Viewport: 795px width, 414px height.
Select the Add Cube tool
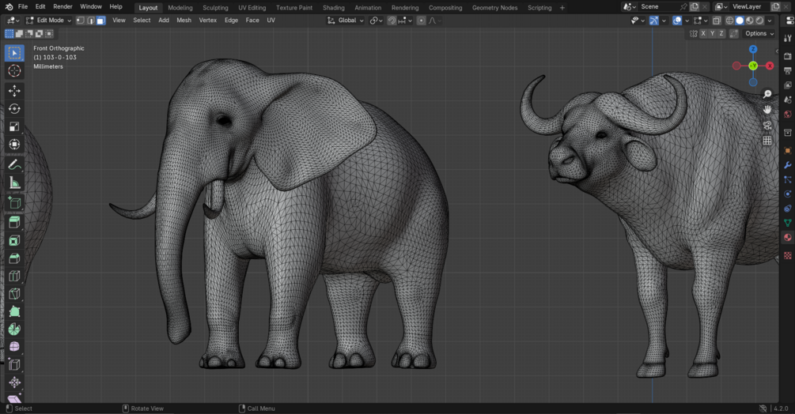click(14, 202)
